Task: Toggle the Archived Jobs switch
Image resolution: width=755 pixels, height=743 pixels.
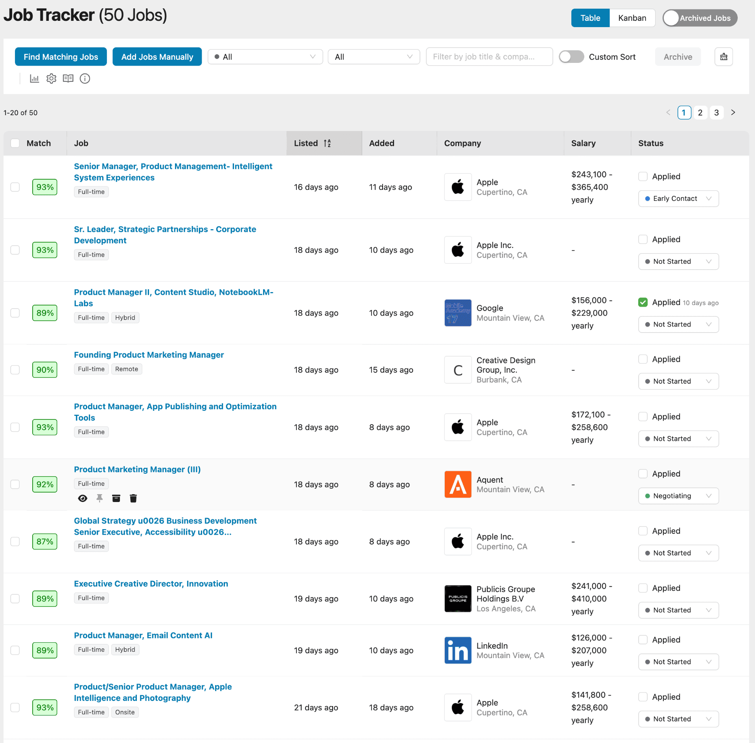Action: coord(700,18)
